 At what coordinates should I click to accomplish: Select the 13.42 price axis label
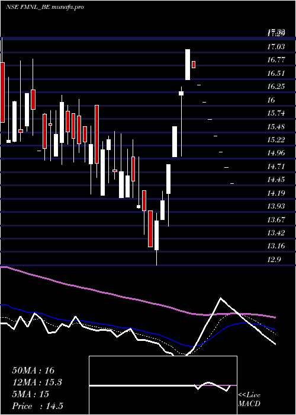point(276,233)
